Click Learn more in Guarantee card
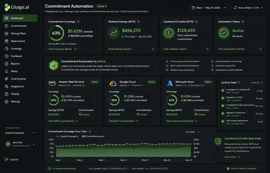This screenshot has height=173, width=270. click(x=232, y=157)
